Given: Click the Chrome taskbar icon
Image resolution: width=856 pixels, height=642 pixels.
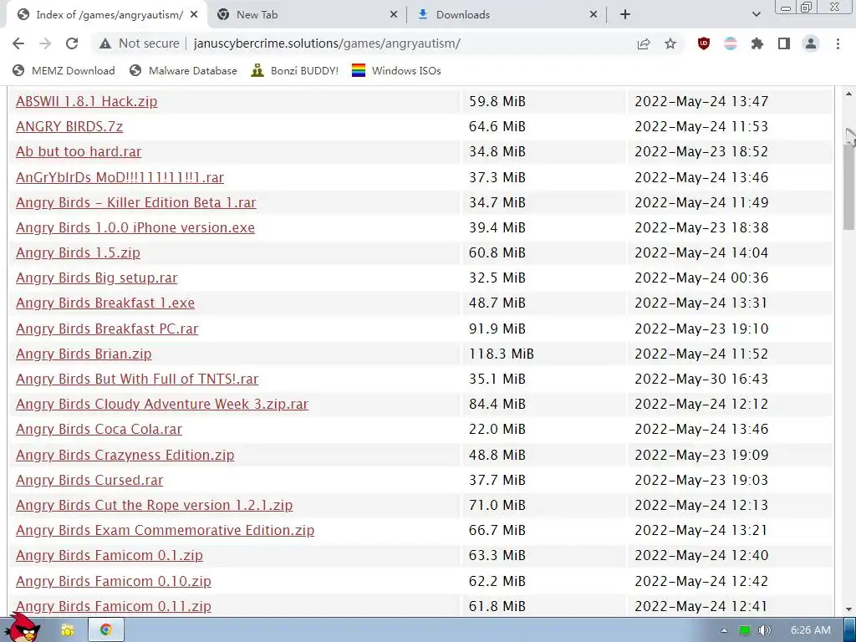Looking at the screenshot, I should tap(105, 630).
